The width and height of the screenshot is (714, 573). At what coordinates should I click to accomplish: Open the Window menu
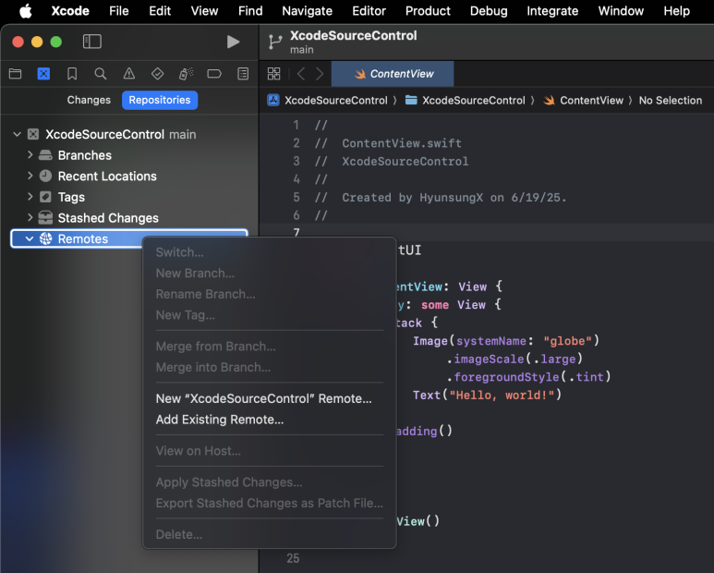(621, 11)
